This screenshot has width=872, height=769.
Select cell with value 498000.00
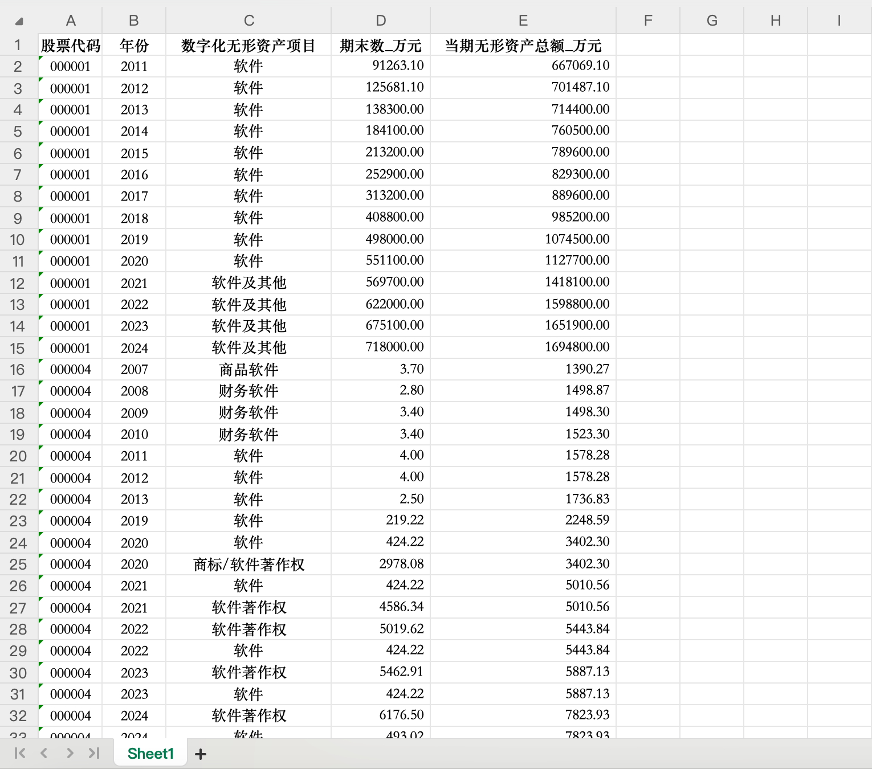click(x=381, y=239)
